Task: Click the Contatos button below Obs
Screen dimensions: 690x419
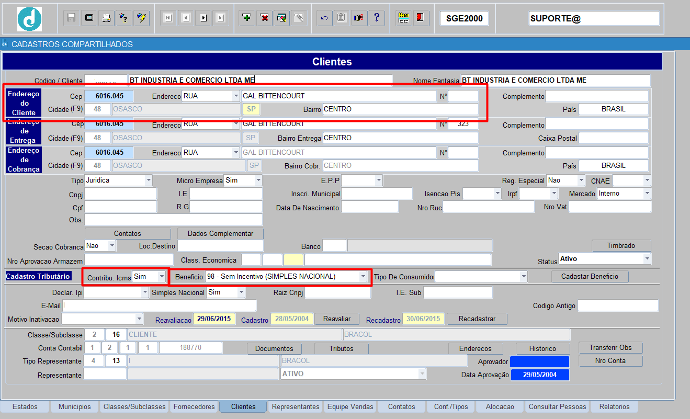Action: click(x=128, y=234)
